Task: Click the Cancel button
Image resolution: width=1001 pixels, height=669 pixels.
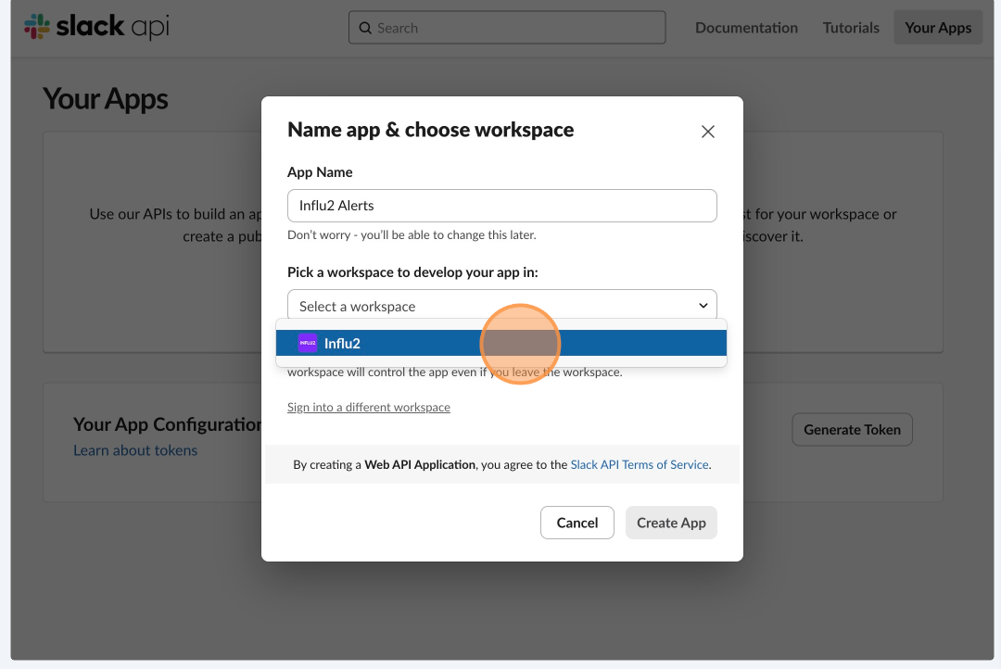Action: click(577, 523)
